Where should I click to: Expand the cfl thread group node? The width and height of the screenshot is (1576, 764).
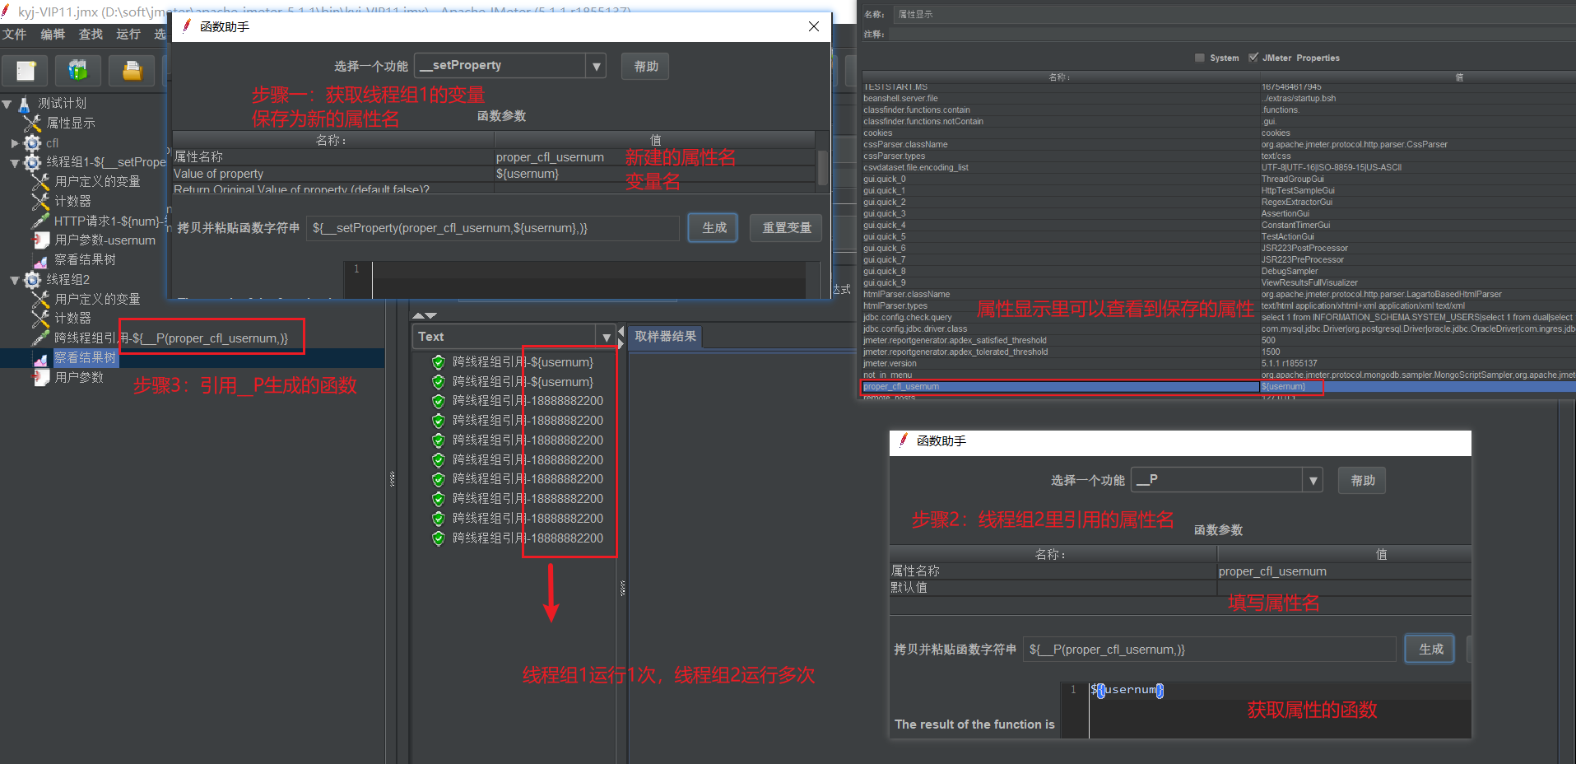(15, 143)
